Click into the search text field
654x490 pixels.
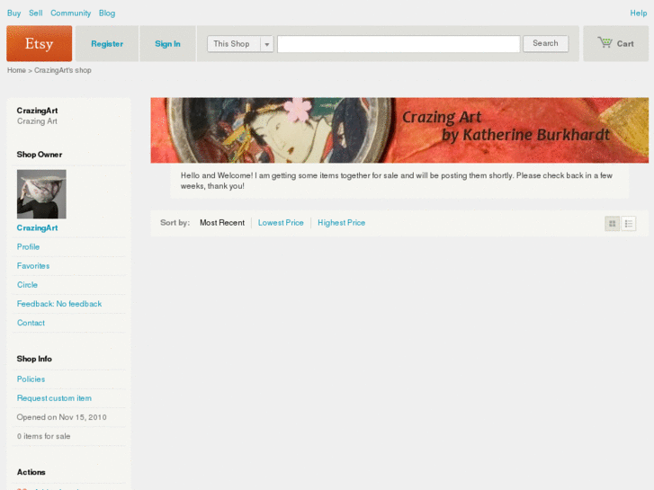pyautogui.click(x=399, y=44)
